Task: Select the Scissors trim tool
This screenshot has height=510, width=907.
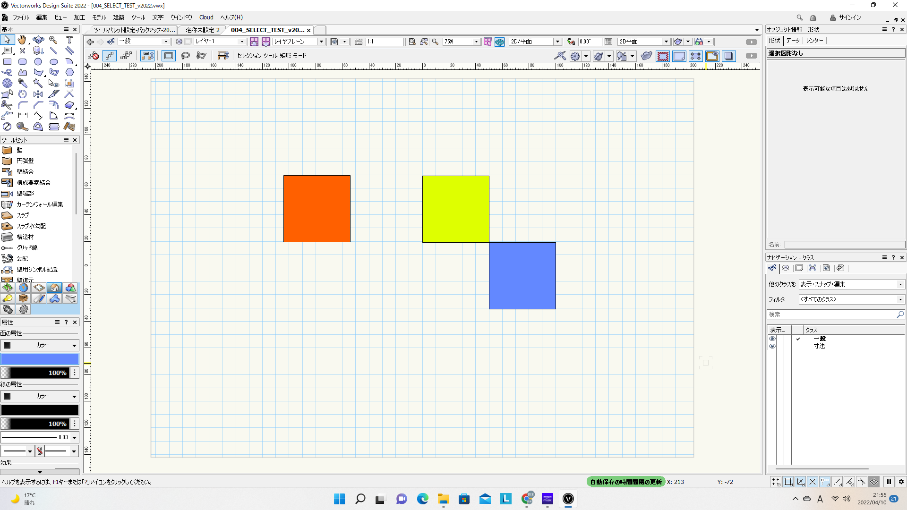Action: (x=7, y=105)
